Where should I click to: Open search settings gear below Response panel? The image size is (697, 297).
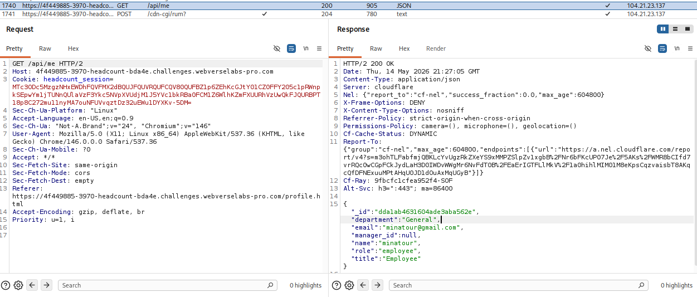(349, 285)
